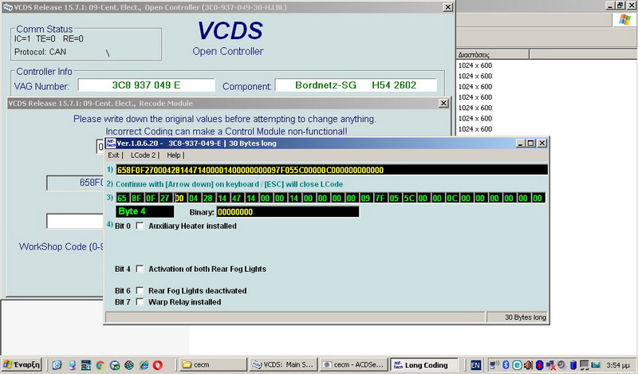Click the Windows flag logo in background window
Screen dimensions: 638x374
point(625,19)
